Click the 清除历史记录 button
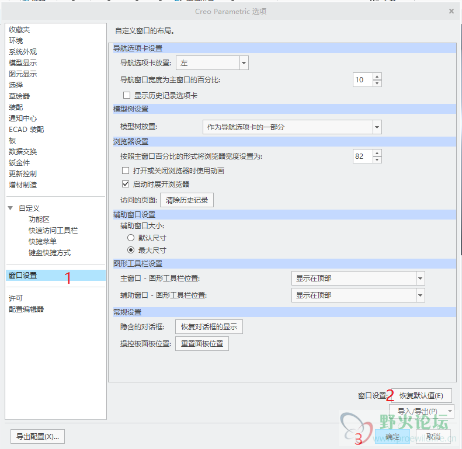Viewport: 462px width, 449px height. 187,200
